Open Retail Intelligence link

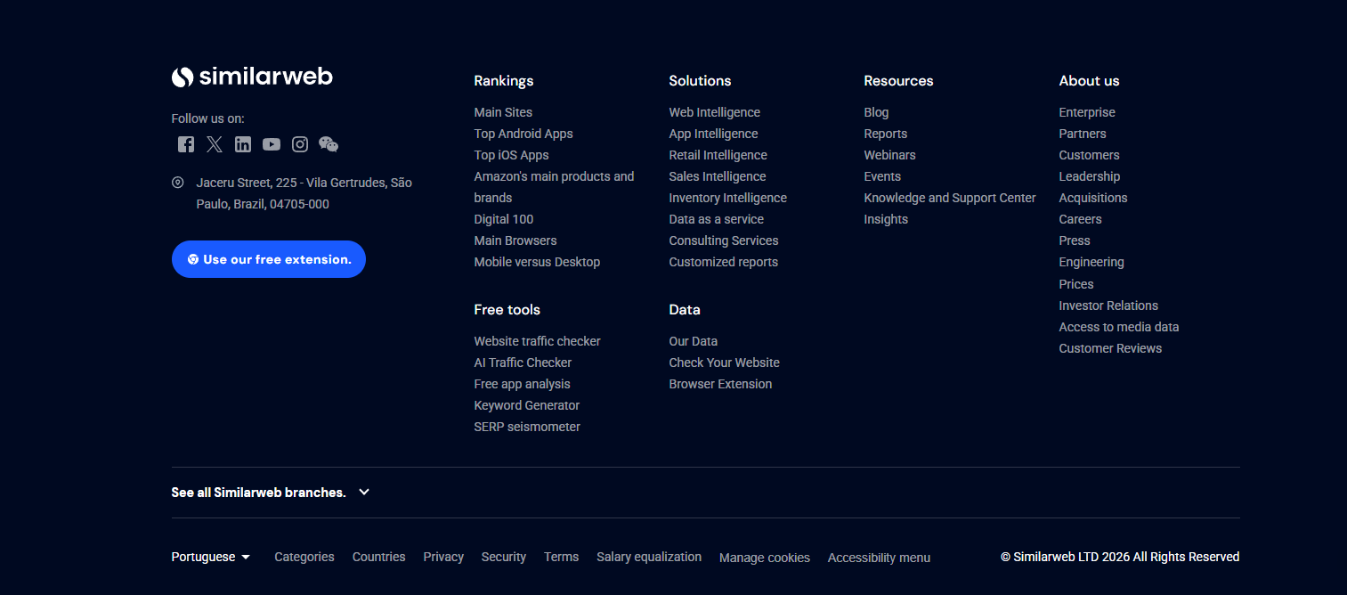tap(718, 155)
